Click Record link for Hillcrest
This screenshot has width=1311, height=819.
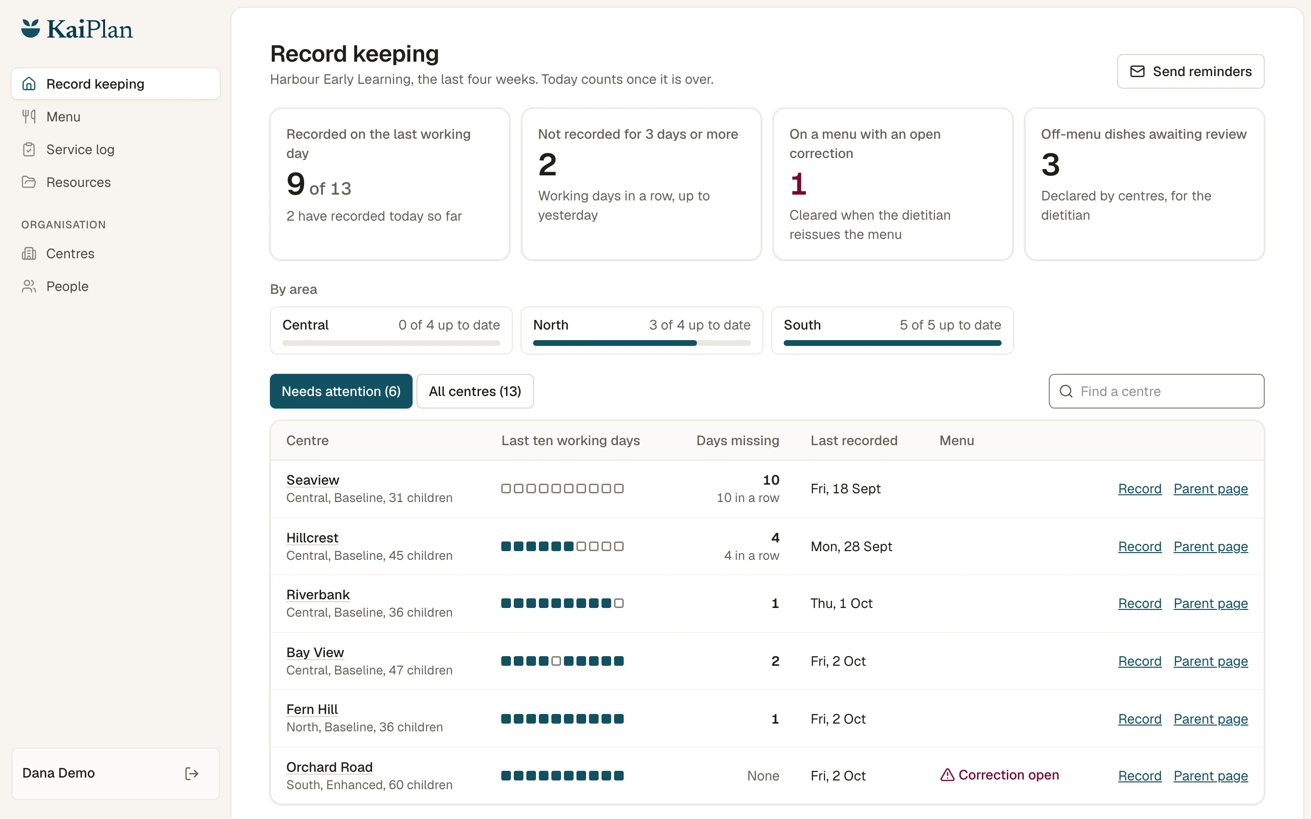1140,546
